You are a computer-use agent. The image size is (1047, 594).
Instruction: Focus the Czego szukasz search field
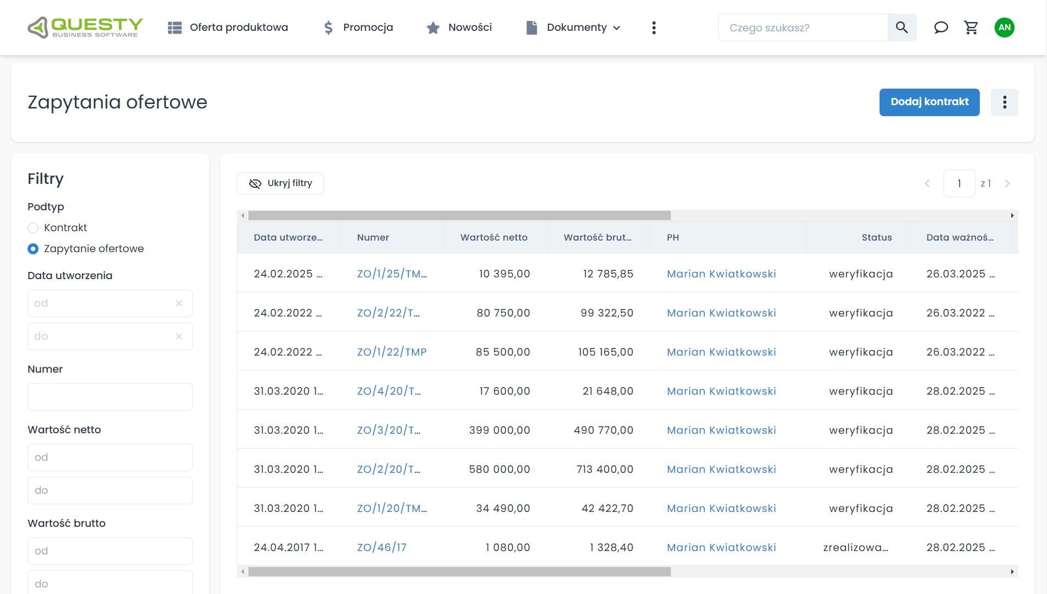tap(803, 28)
